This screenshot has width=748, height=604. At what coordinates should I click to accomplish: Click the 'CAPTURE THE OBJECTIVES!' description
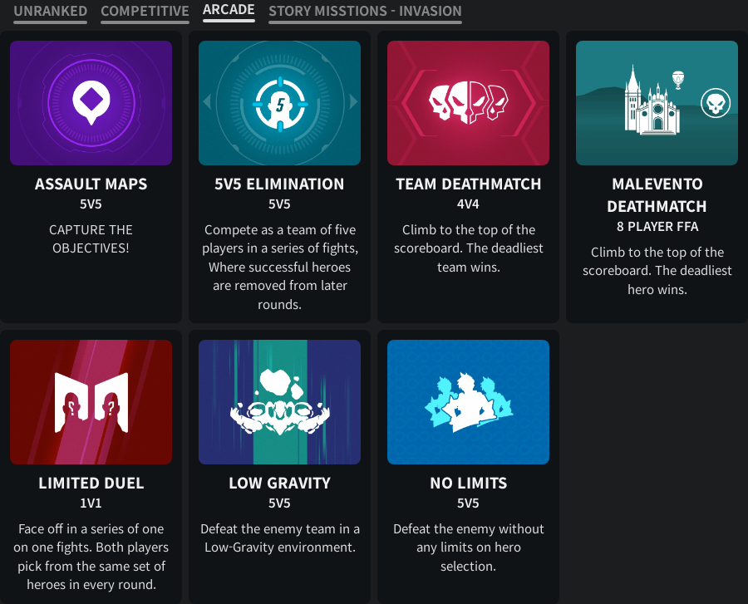[x=91, y=238]
